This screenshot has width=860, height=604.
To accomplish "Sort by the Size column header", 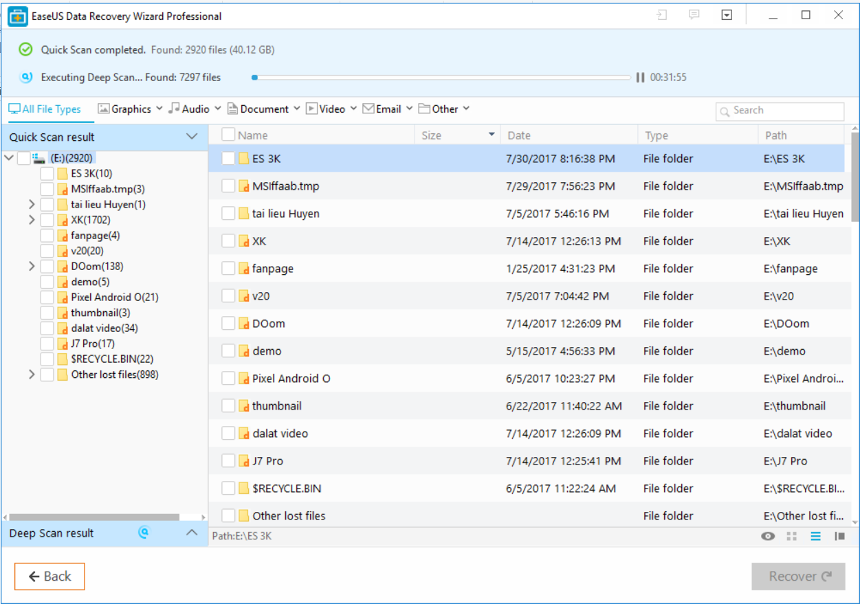I will pos(431,135).
